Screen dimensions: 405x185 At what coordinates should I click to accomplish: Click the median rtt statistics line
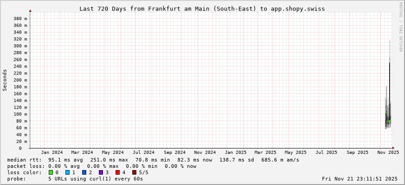tap(153, 160)
